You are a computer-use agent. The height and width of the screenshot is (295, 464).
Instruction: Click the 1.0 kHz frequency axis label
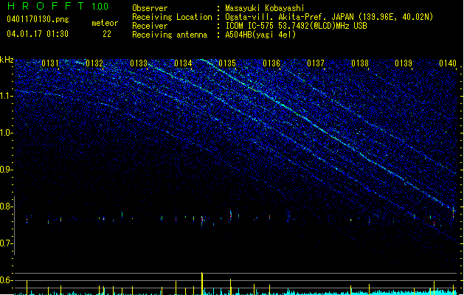tap(7, 133)
